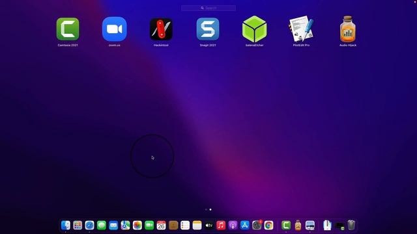Open the Hackintool app

pyautogui.click(x=161, y=29)
